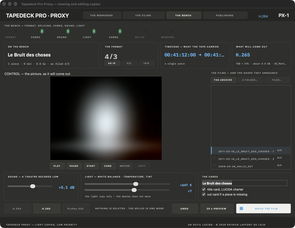
Task: Click the green CODEC indicator light
Action: coord(42,31)
